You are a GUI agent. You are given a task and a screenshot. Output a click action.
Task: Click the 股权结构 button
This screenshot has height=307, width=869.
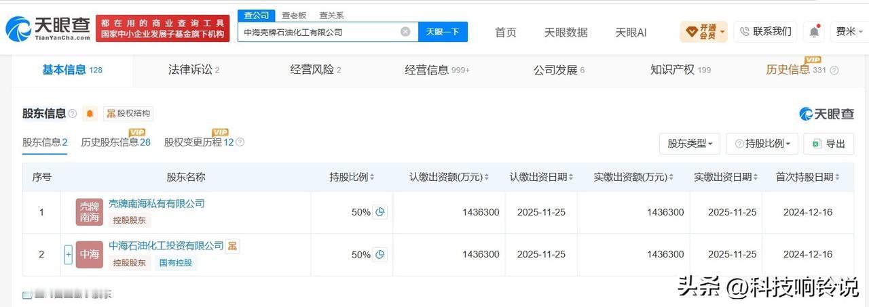pos(128,113)
